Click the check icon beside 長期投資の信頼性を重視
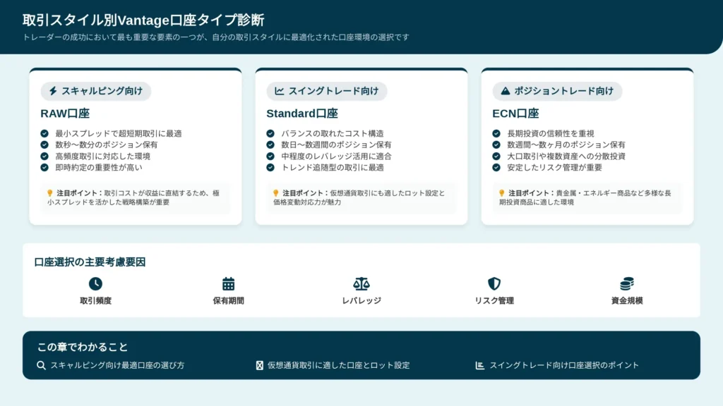Viewport: 723px width, 406px height. [496, 133]
